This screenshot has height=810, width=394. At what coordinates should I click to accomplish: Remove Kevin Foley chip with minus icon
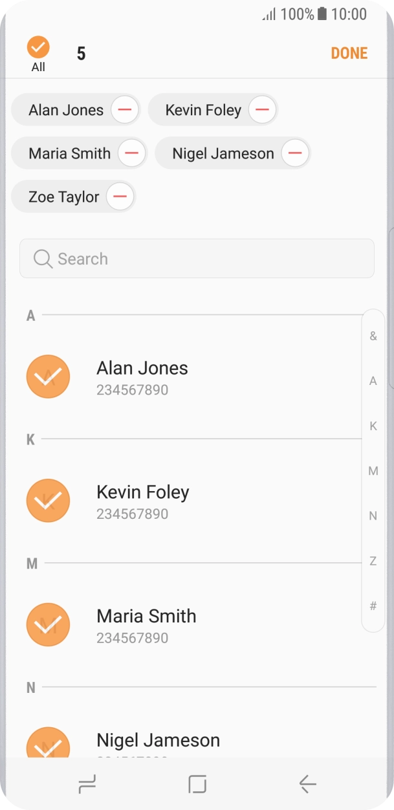coord(262,110)
